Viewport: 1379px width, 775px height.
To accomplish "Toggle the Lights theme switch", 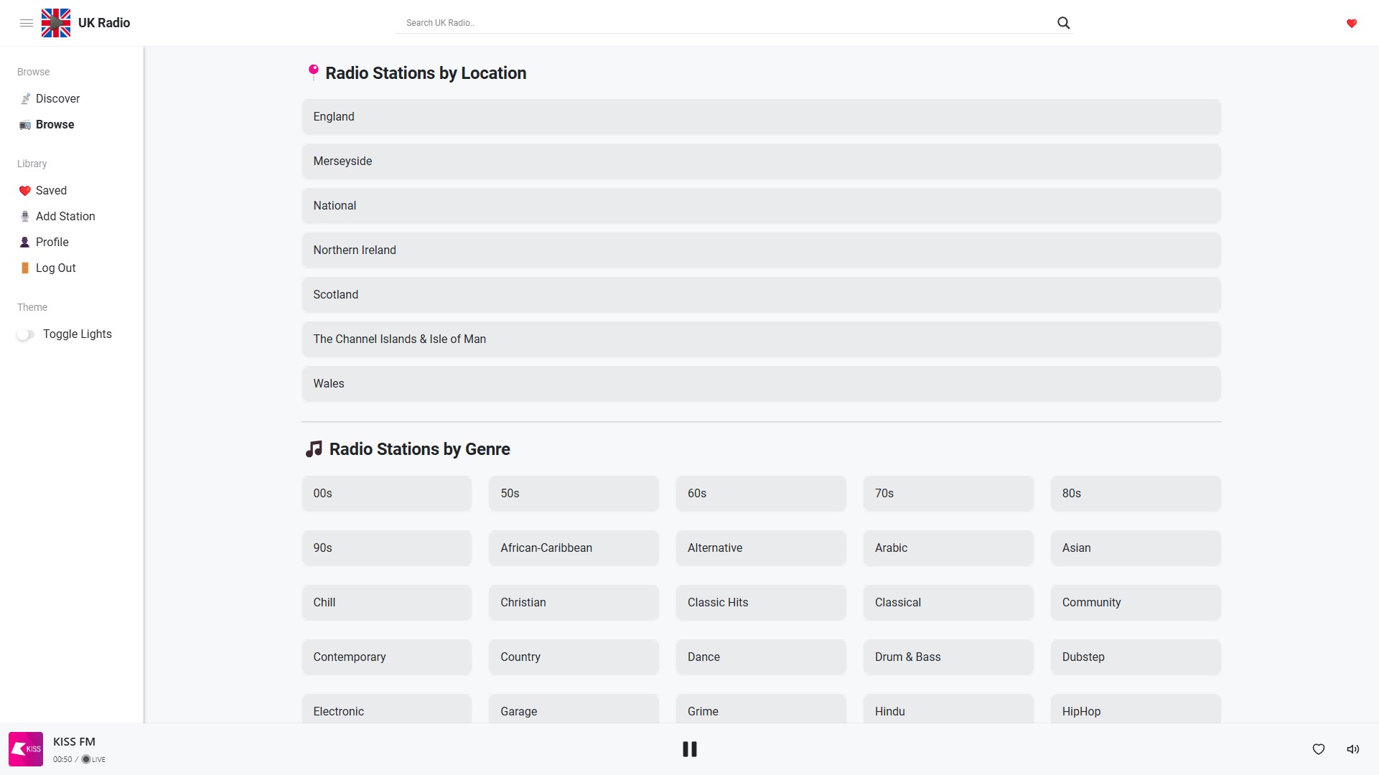I will (x=26, y=334).
